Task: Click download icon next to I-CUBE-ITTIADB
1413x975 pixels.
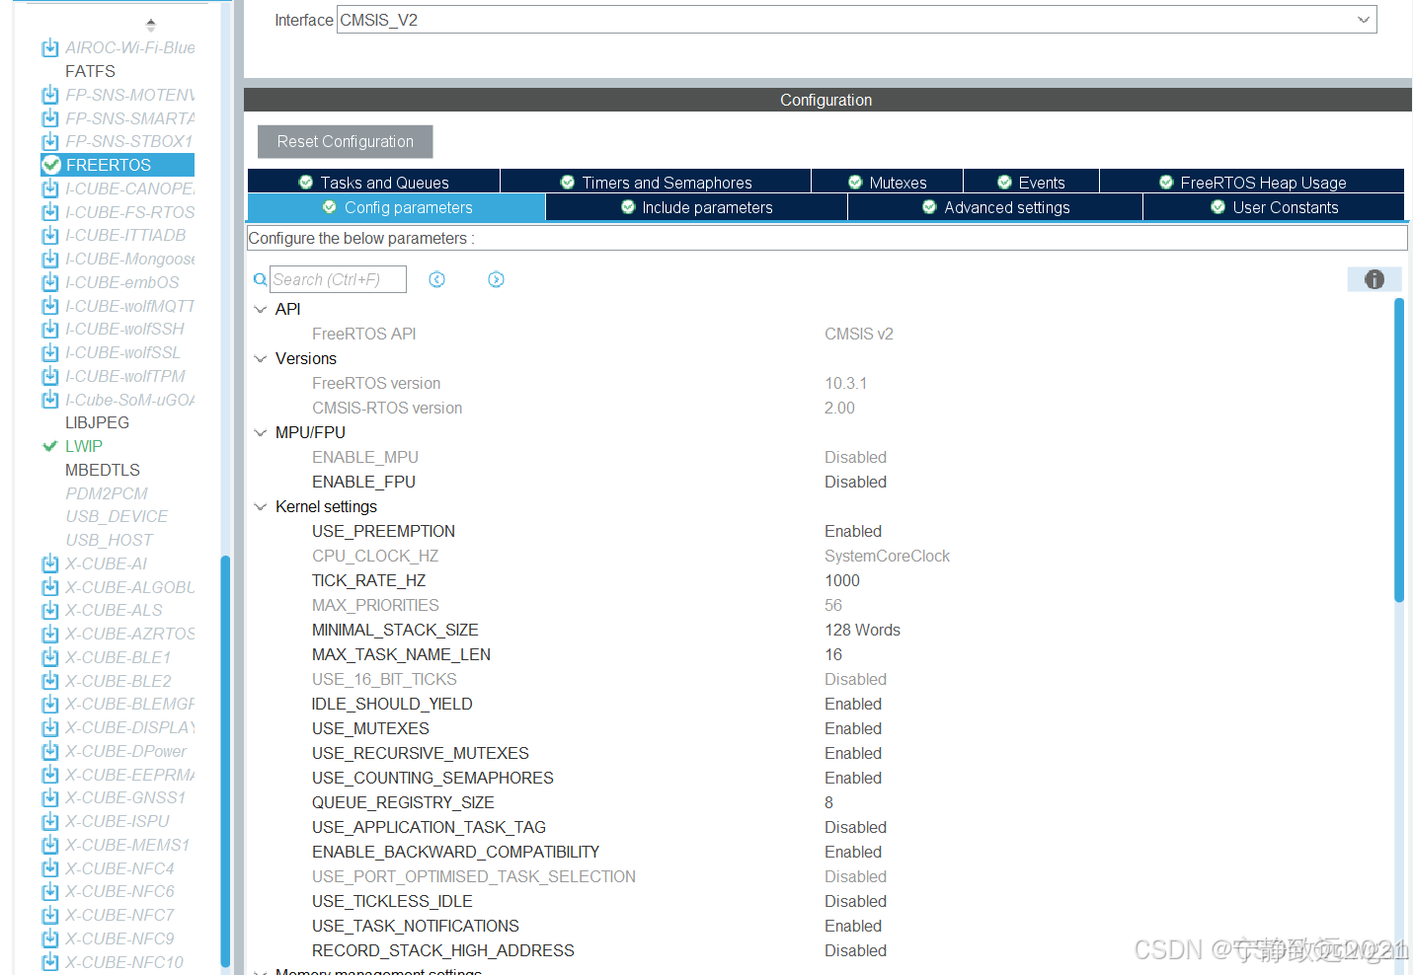Action: 50,235
